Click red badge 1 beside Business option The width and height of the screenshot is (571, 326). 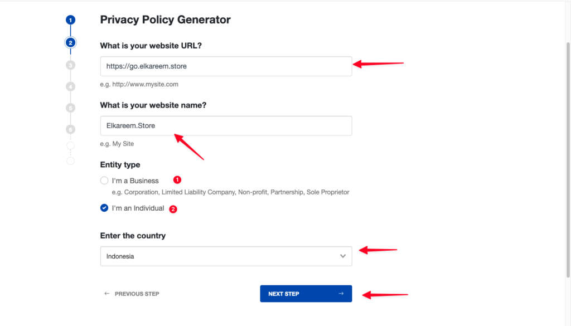click(x=177, y=180)
